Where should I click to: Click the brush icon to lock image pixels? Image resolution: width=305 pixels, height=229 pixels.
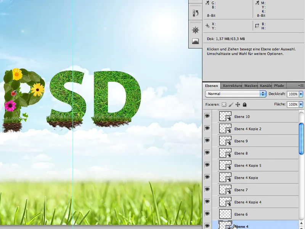[230, 104]
